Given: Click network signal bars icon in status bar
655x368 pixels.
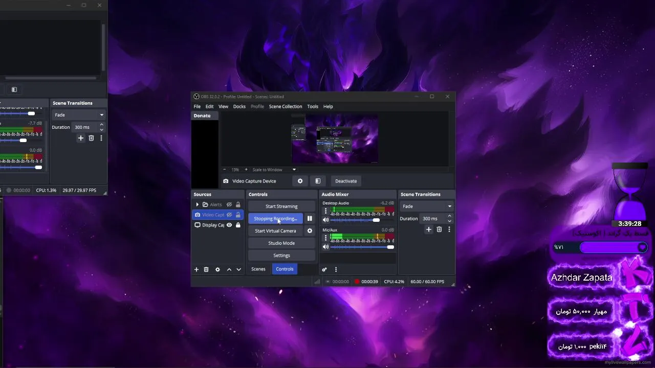Looking at the screenshot, I should pyautogui.click(x=317, y=282).
